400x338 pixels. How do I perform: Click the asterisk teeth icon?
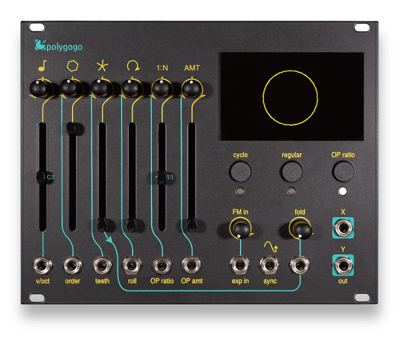102,66
